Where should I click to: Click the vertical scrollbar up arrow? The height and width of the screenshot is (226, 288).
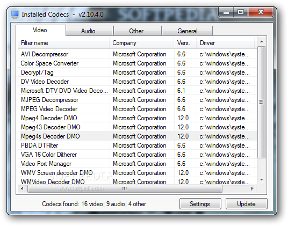pyautogui.click(x=262, y=42)
